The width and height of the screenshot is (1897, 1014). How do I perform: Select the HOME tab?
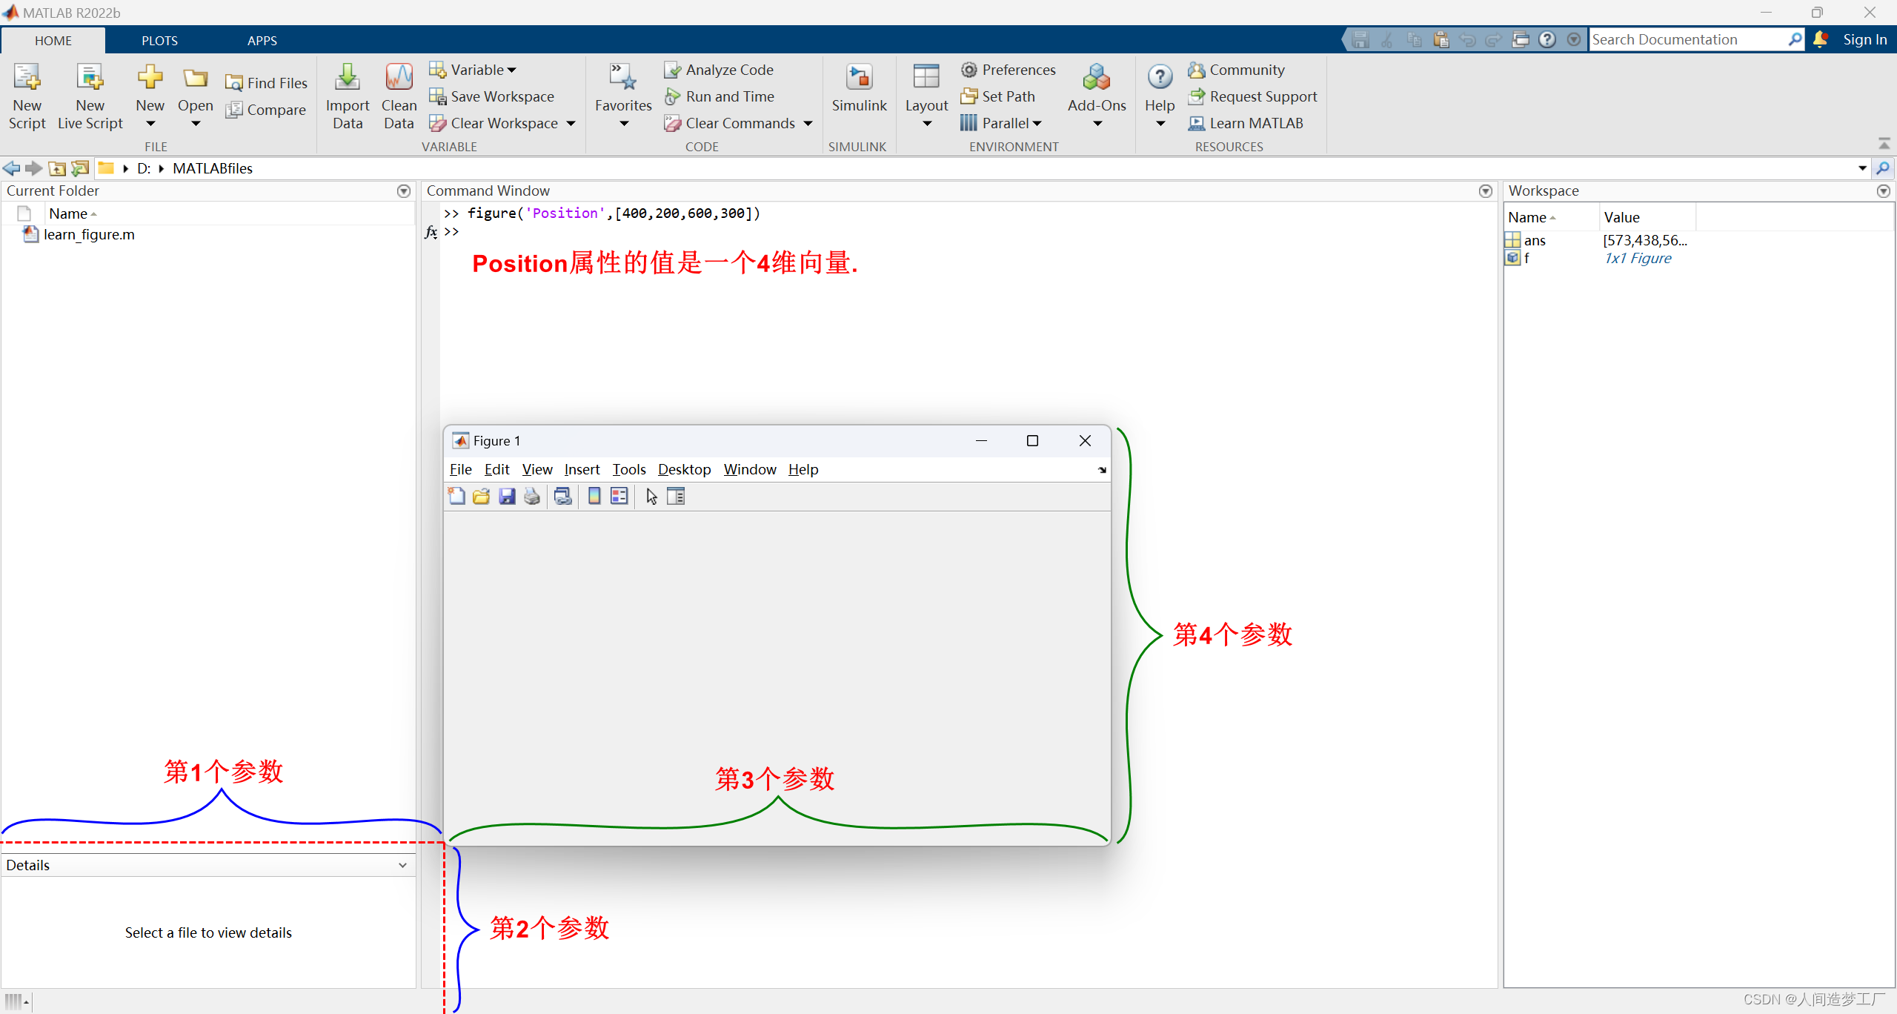[53, 40]
